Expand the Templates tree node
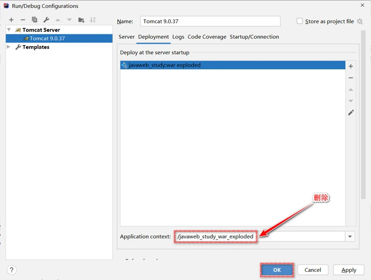Screen dimensions: 371x280 [x=9, y=47]
